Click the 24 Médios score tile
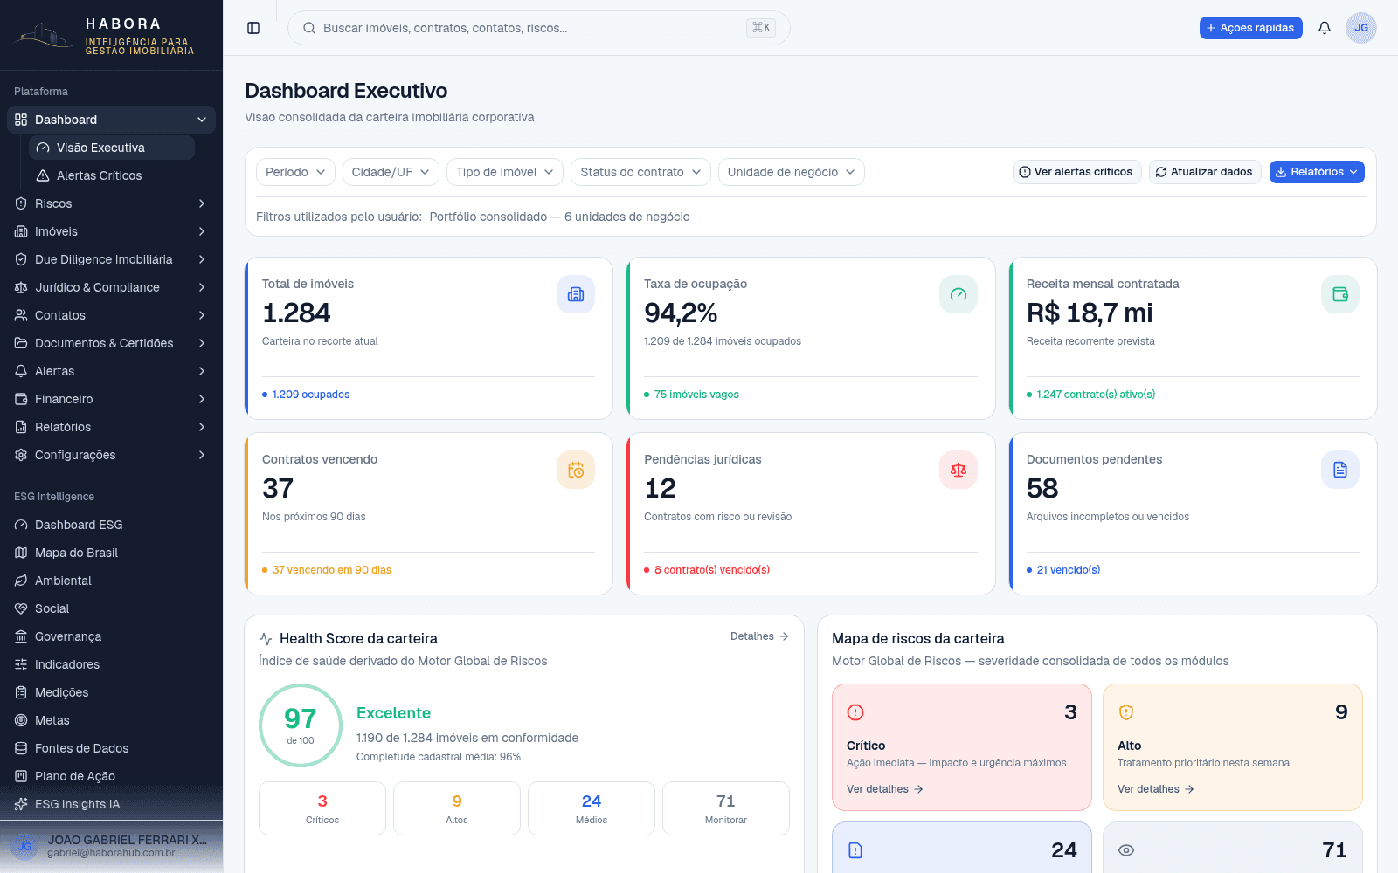The image size is (1398, 873). (592, 808)
